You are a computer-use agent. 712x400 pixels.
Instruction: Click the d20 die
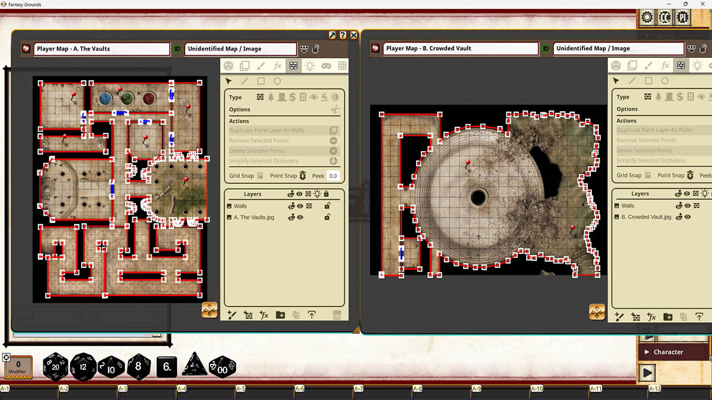56,367
